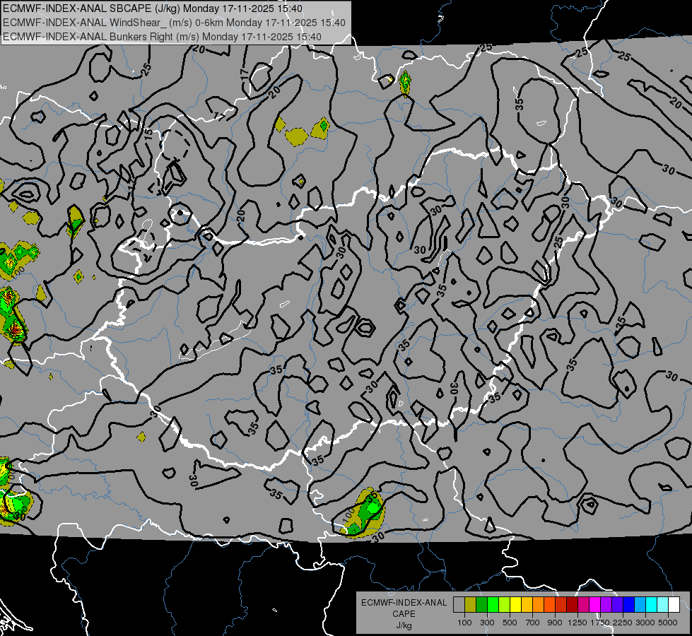Select the yellow-green legend swatch
692x636 pixels.
coord(504,605)
